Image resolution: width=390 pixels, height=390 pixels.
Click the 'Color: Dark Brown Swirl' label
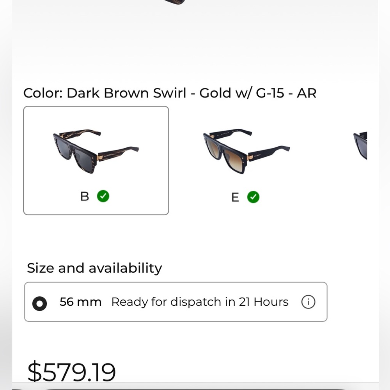105,93
